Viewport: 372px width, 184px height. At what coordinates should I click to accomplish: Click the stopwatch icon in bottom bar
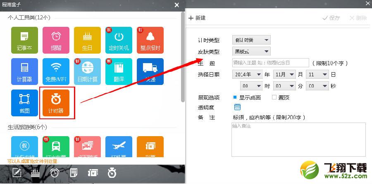pyautogui.click(x=112, y=172)
